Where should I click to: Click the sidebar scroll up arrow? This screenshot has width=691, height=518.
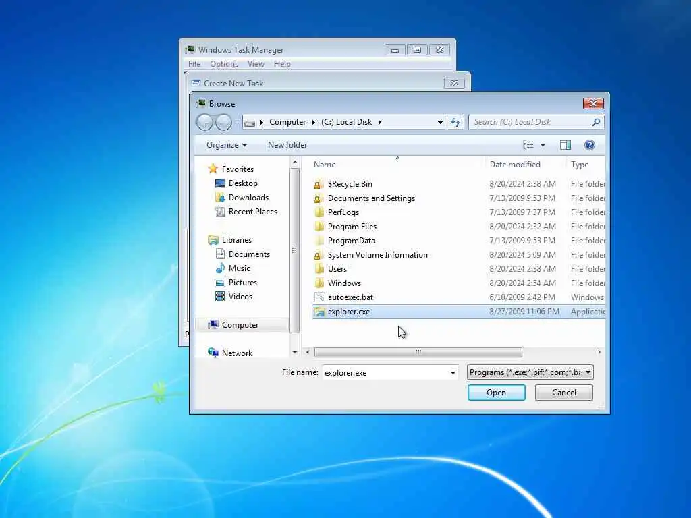[x=294, y=163]
